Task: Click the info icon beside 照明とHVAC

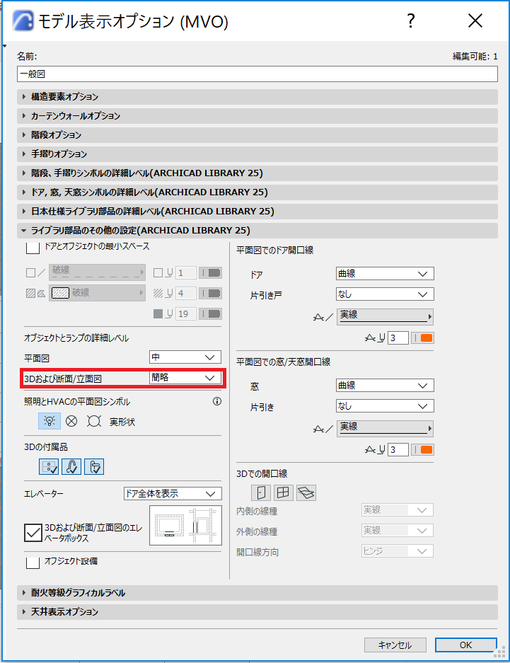Action: [x=217, y=401]
